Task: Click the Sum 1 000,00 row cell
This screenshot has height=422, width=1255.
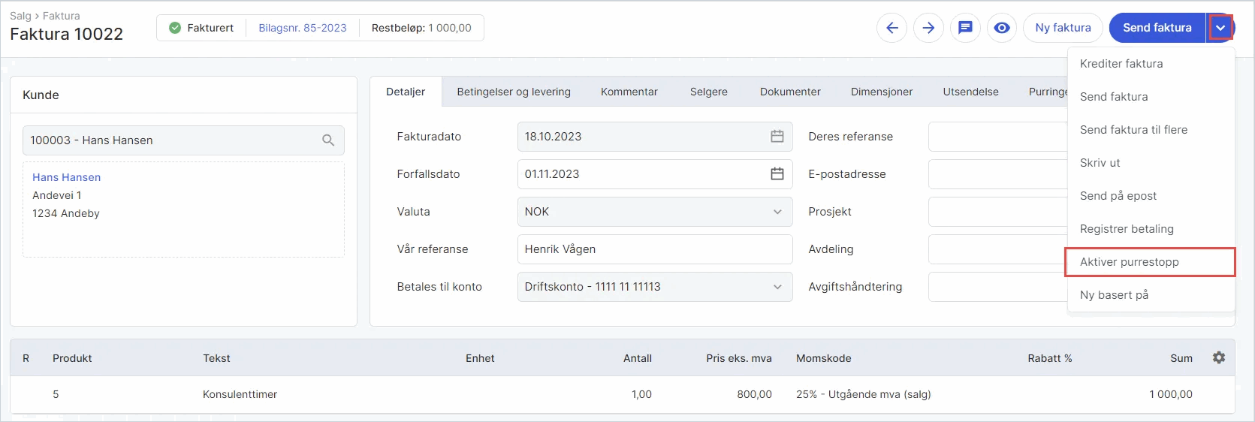Action: coord(1171,394)
